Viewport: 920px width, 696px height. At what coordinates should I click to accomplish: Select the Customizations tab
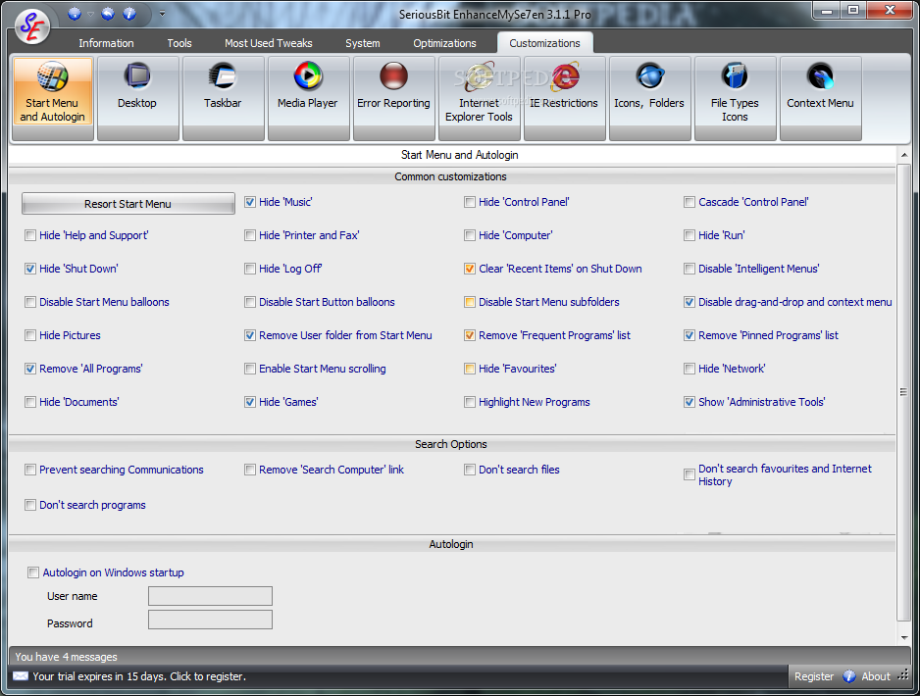click(544, 43)
